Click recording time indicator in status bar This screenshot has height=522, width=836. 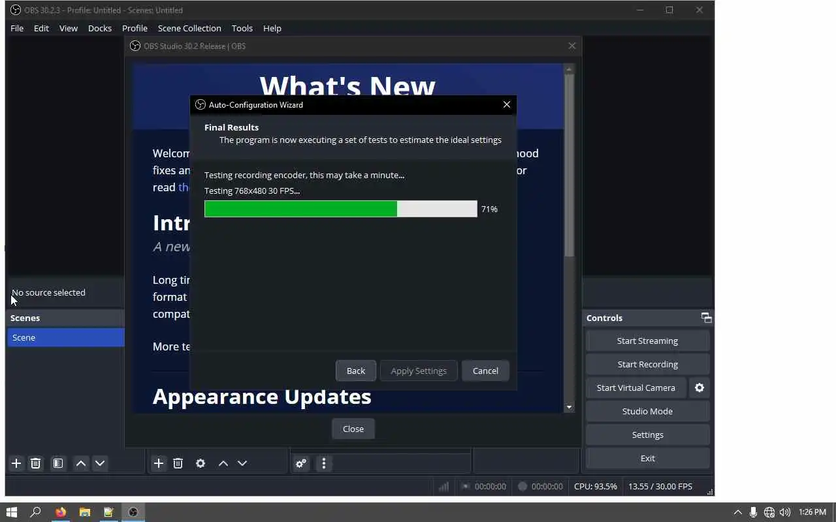point(540,486)
